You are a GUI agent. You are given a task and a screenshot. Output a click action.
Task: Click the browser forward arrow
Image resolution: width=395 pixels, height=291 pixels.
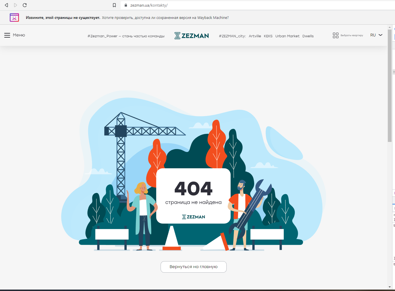[x=16, y=5]
